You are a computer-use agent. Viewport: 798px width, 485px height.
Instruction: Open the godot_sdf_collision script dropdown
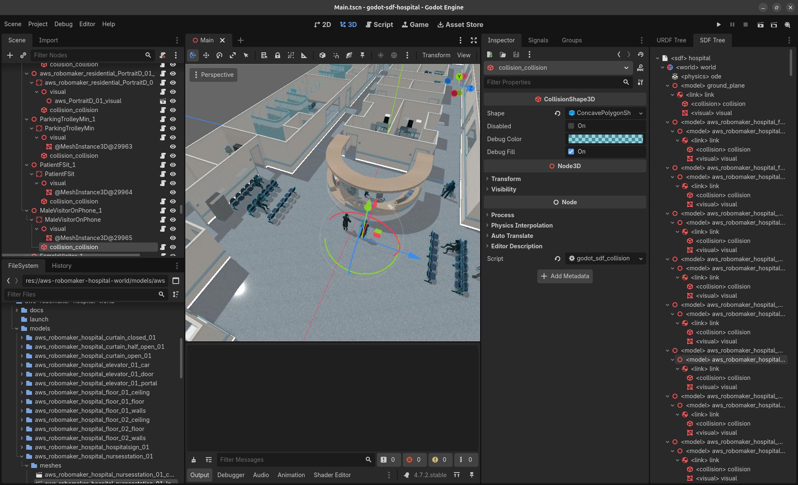(x=606, y=258)
